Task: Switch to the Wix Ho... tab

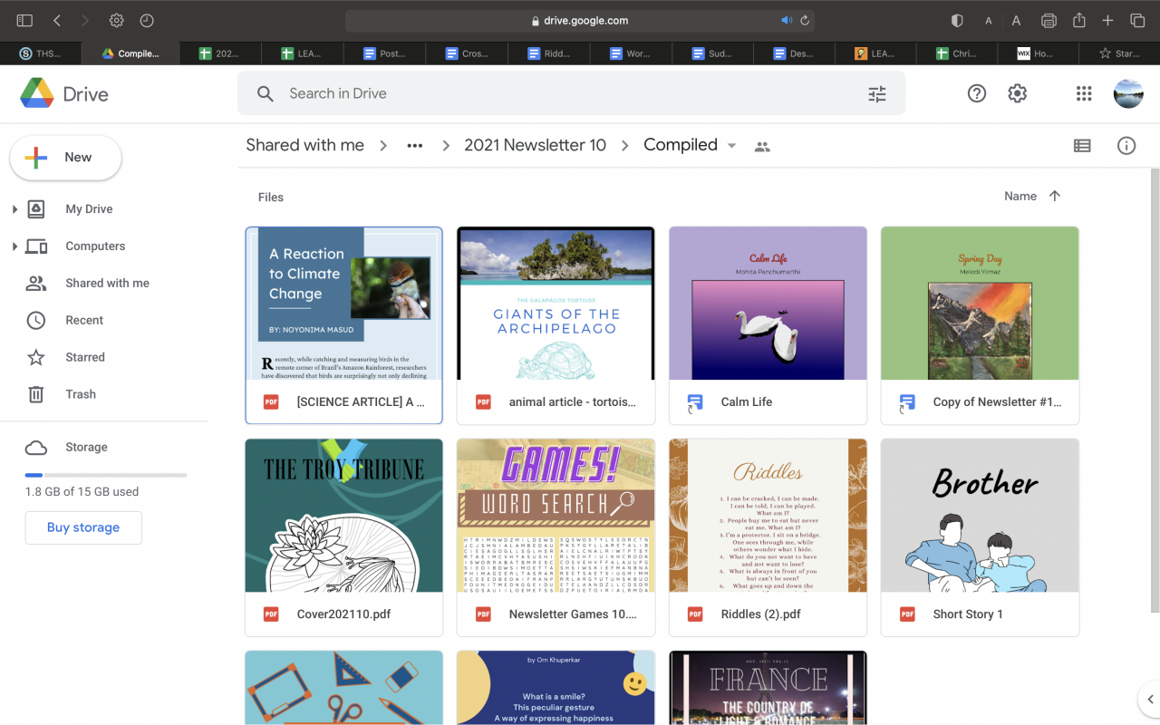Action: 1037,53
